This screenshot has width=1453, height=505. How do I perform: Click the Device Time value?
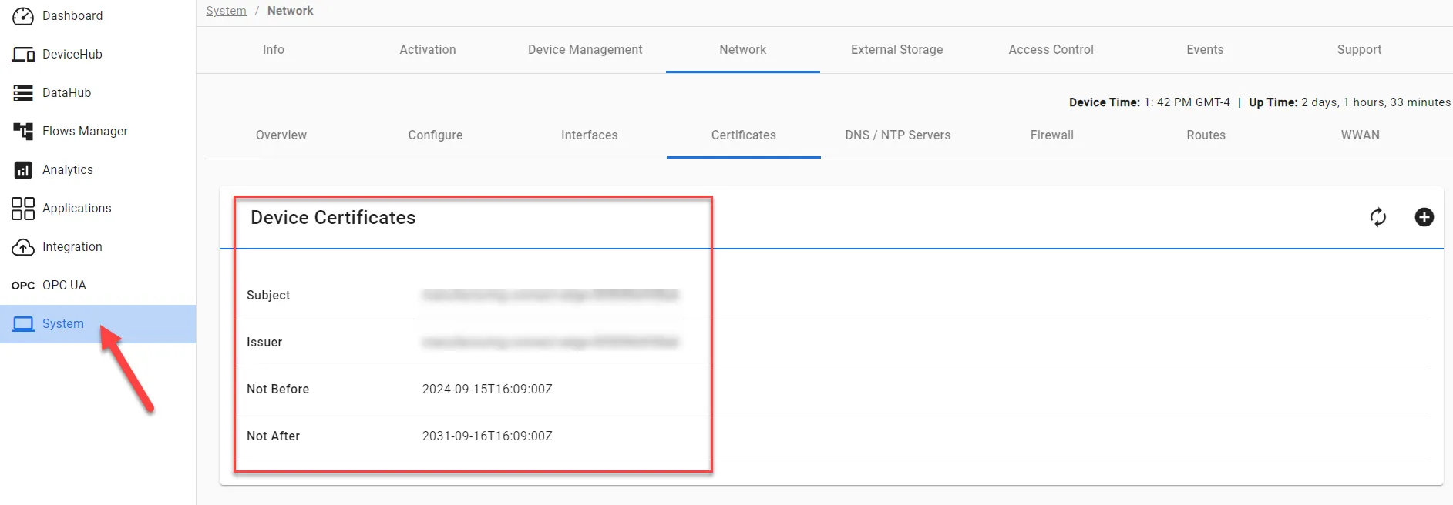(x=1187, y=102)
